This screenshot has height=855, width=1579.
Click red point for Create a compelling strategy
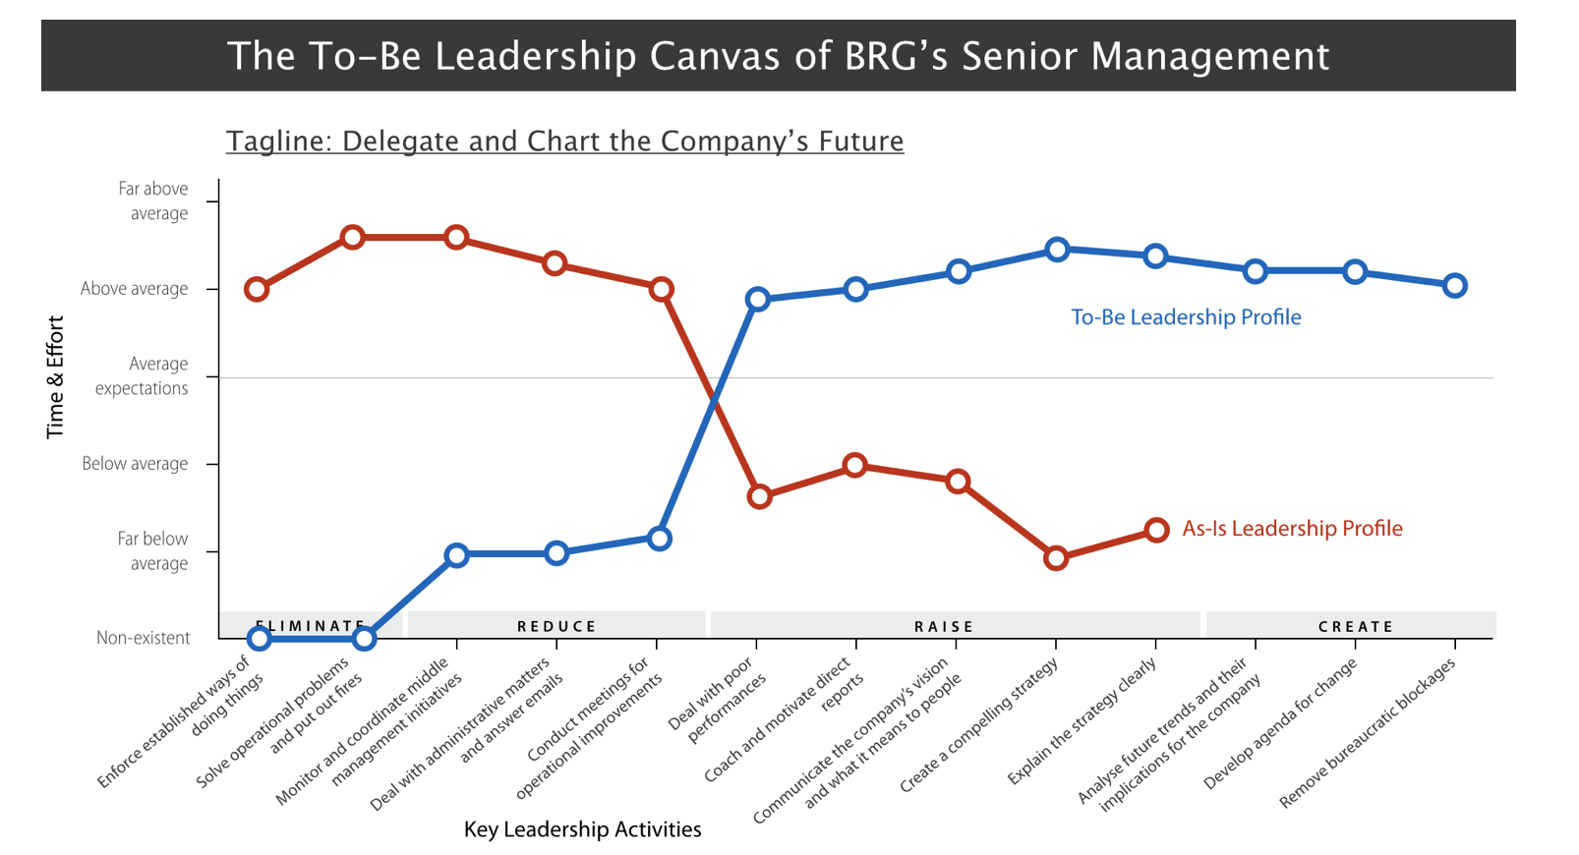tap(1056, 558)
